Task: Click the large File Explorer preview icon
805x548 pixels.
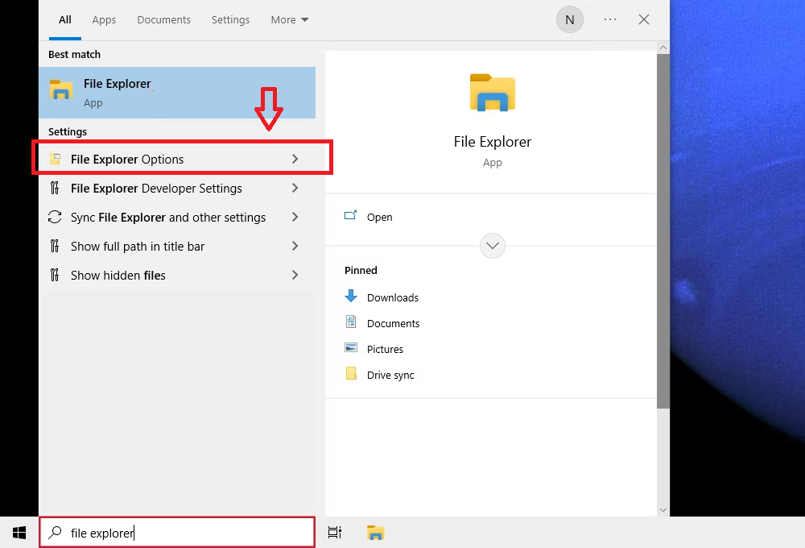Action: click(x=492, y=92)
